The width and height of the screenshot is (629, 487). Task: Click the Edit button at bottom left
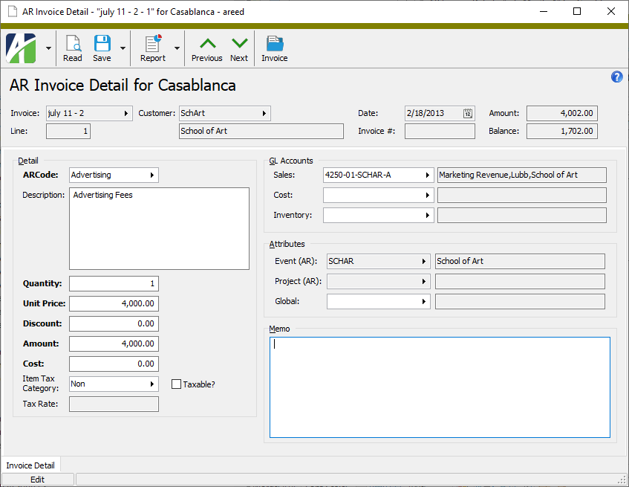[x=37, y=479]
